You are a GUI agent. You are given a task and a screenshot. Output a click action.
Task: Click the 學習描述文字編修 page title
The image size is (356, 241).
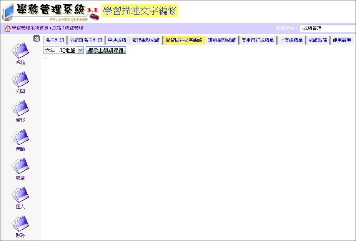(140, 11)
